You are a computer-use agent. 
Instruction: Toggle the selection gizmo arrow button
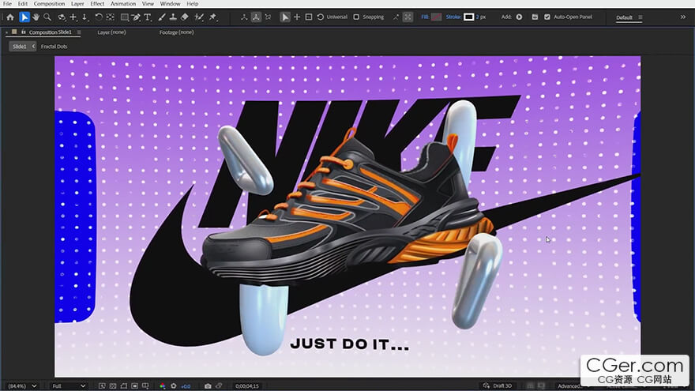click(285, 17)
